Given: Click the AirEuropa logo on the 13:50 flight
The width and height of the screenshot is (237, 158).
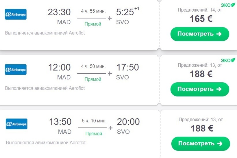Looking at the screenshot, I should pos(16,124).
